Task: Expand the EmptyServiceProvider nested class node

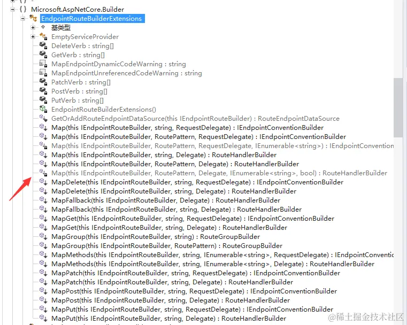Action: [x=33, y=36]
